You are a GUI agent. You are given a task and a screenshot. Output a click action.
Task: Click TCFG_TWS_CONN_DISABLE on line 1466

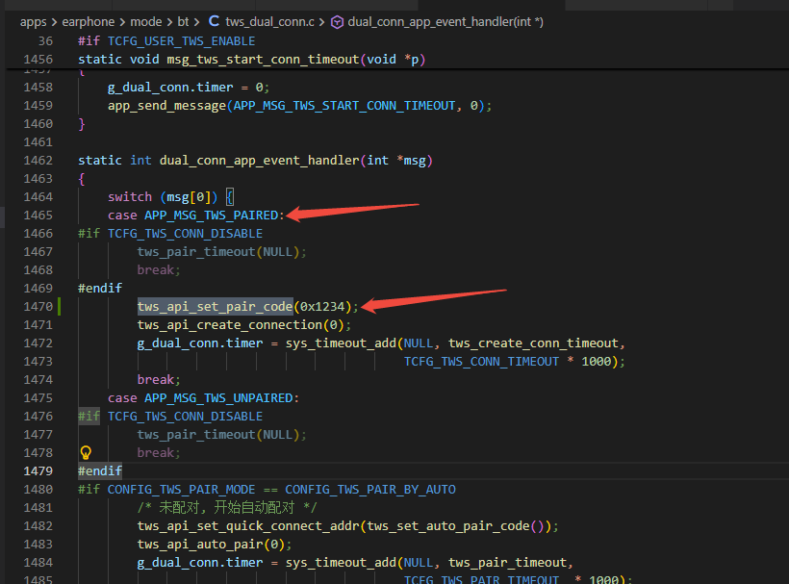tap(185, 234)
